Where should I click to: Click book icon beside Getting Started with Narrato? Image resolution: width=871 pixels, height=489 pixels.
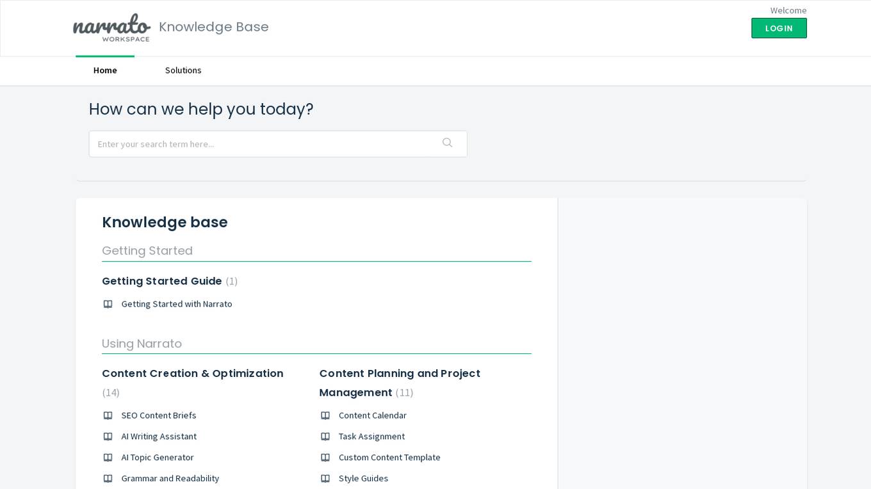108,304
